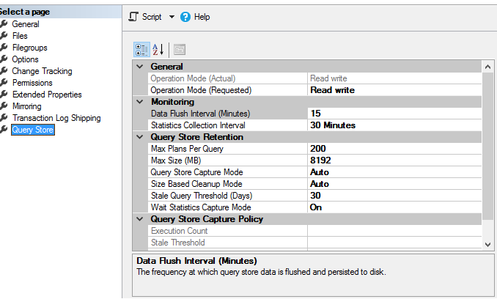Switch property grid to Categorized view
Image resolution: width=497 pixels, height=299 pixels.
[141, 49]
